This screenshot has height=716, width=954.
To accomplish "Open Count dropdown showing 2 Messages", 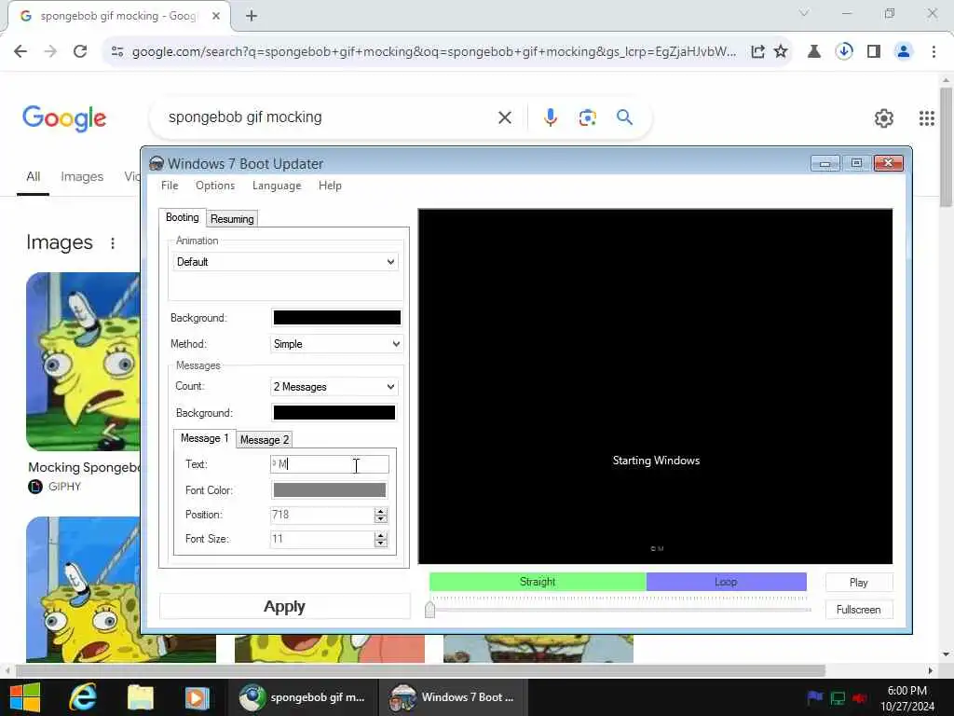I will pos(334,387).
